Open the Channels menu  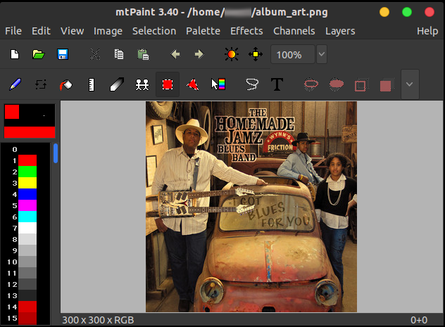(x=294, y=31)
